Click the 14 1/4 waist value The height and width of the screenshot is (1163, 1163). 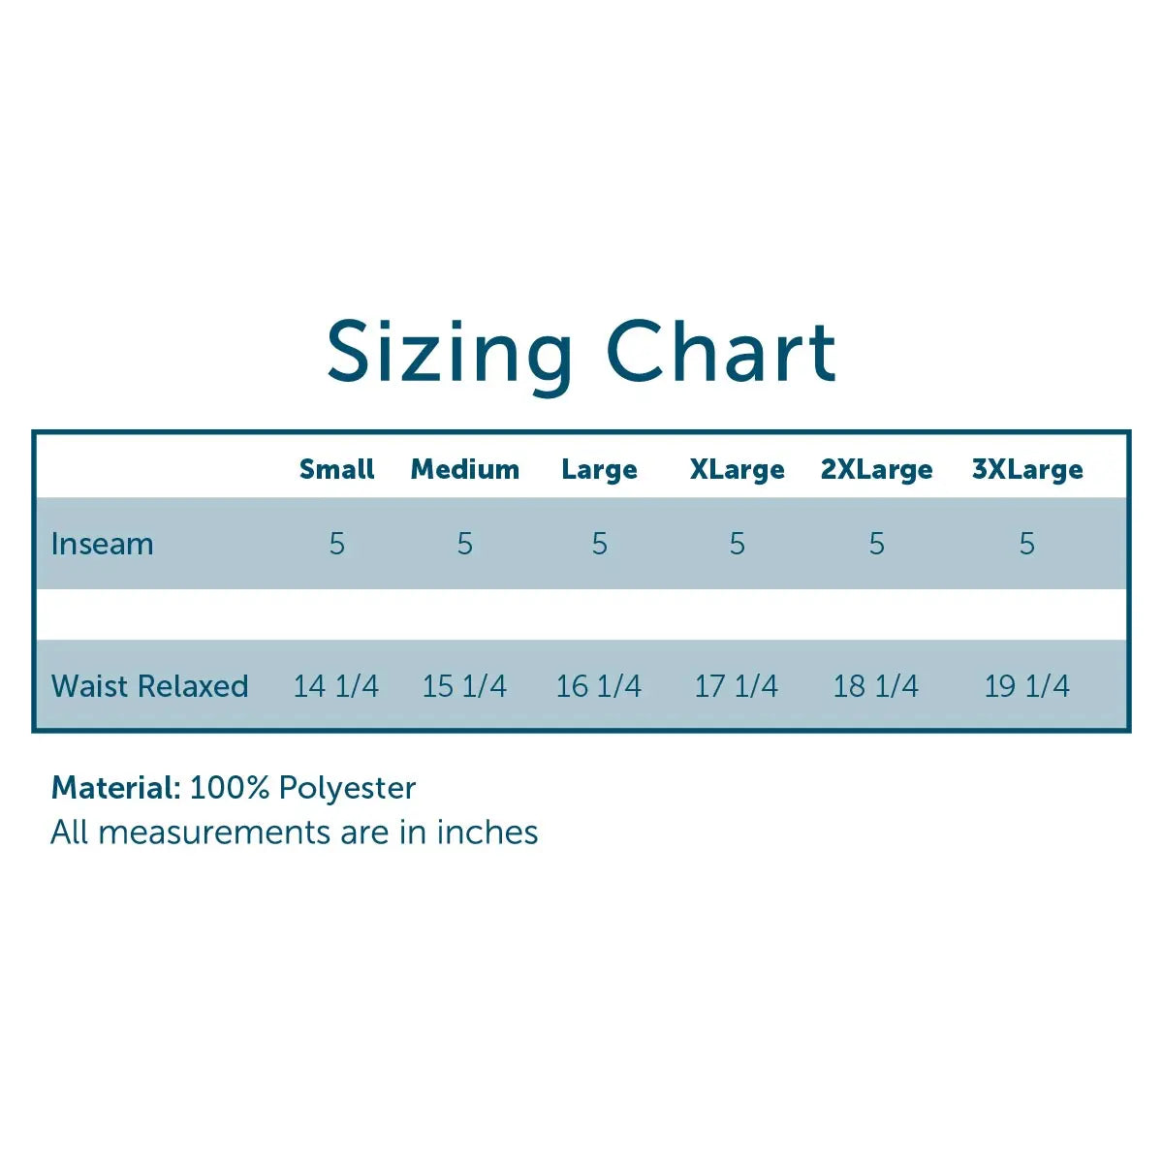(335, 686)
